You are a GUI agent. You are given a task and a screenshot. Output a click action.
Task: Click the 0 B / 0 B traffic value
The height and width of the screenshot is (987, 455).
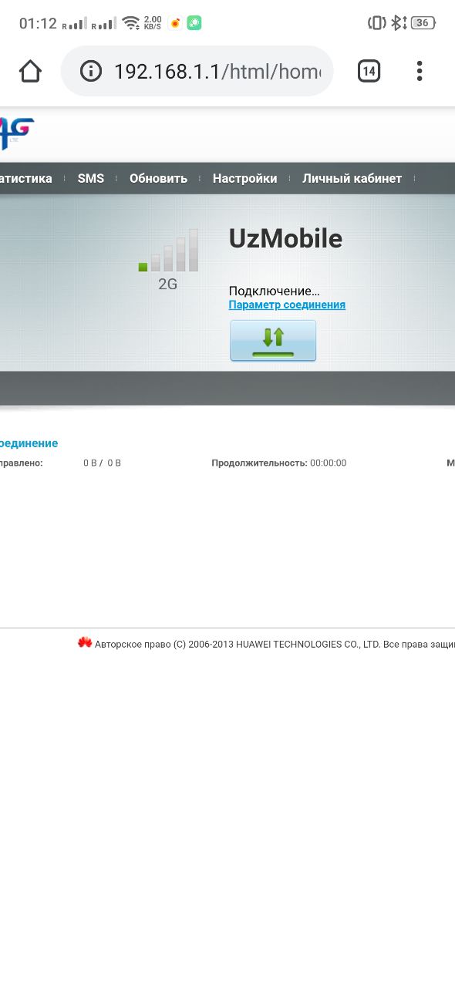pos(103,463)
